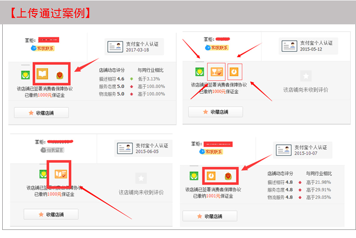Click the green consumer-protection shield in the 2017-03-18 card
The image size is (356, 238).
pyautogui.click(x=25, y=75)
